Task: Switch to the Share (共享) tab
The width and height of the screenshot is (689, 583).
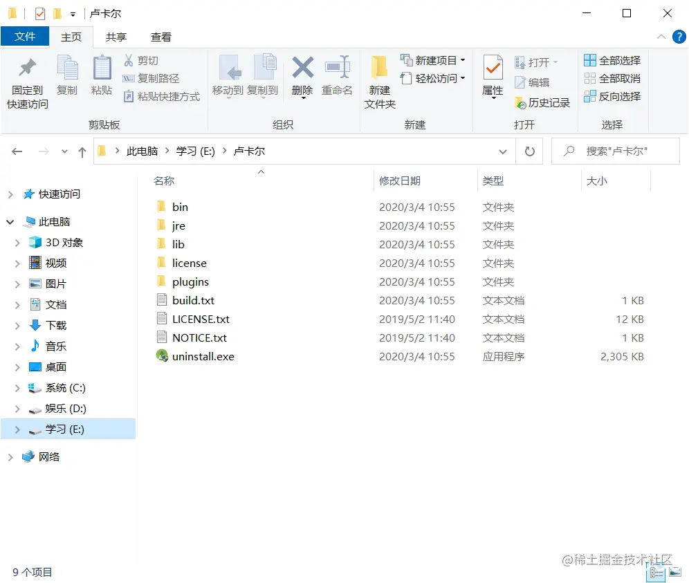Action: pos(116,37)
